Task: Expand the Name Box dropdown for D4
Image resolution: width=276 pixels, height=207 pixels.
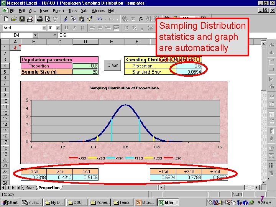Action: pos(35,35)
